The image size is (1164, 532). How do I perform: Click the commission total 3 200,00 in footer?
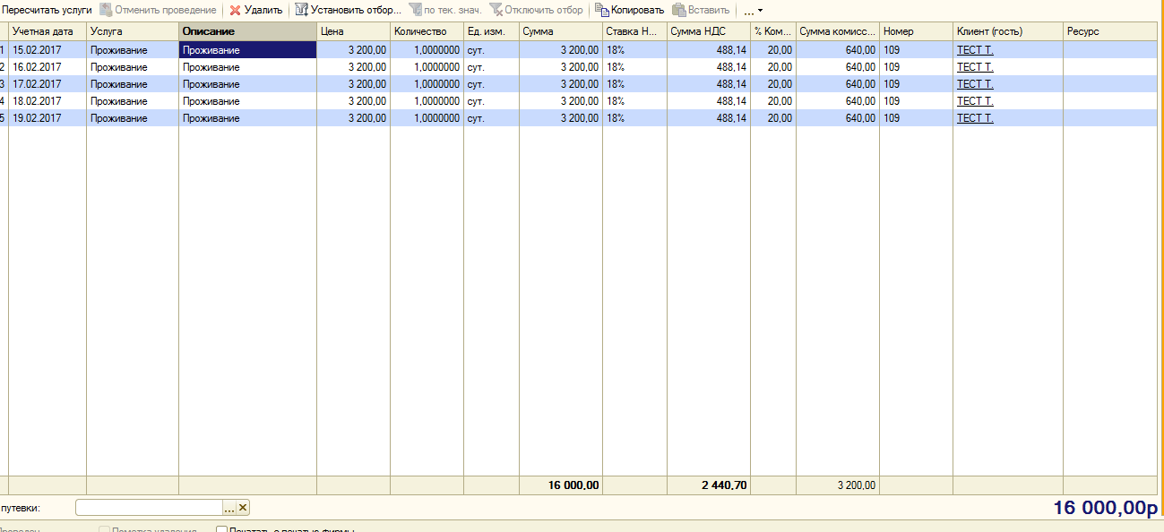(837, 485)
